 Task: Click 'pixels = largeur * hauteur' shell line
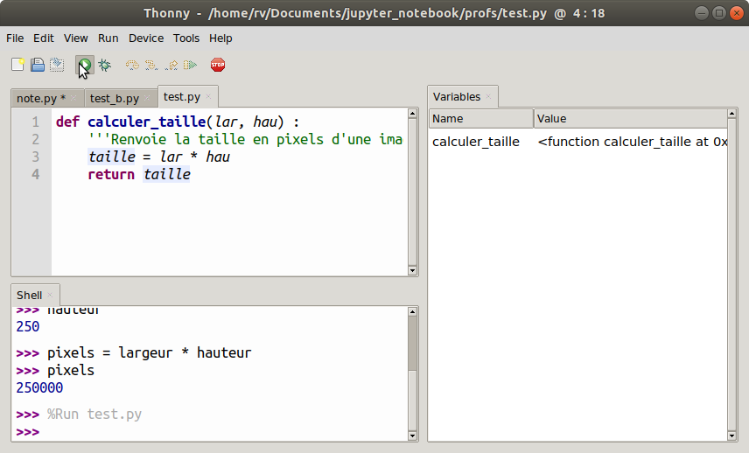pos(149,352)
